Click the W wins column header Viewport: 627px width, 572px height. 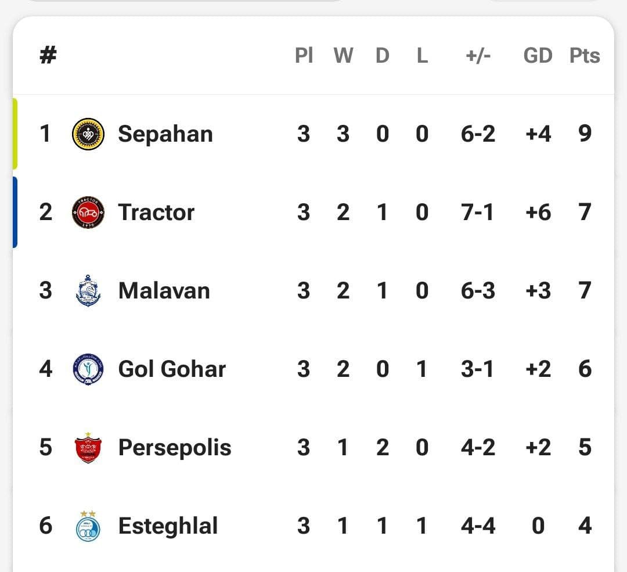point(343,56)
